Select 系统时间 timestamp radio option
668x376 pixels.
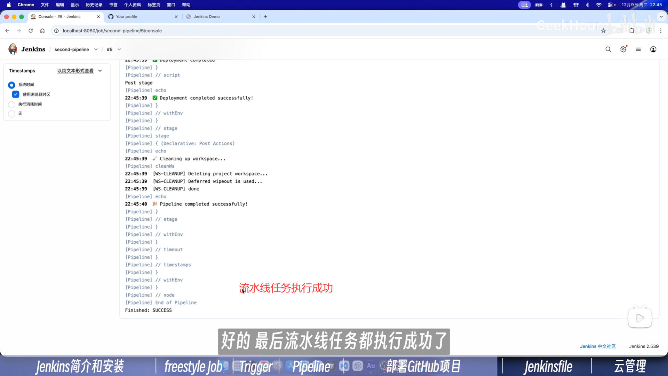click(11, 85)
